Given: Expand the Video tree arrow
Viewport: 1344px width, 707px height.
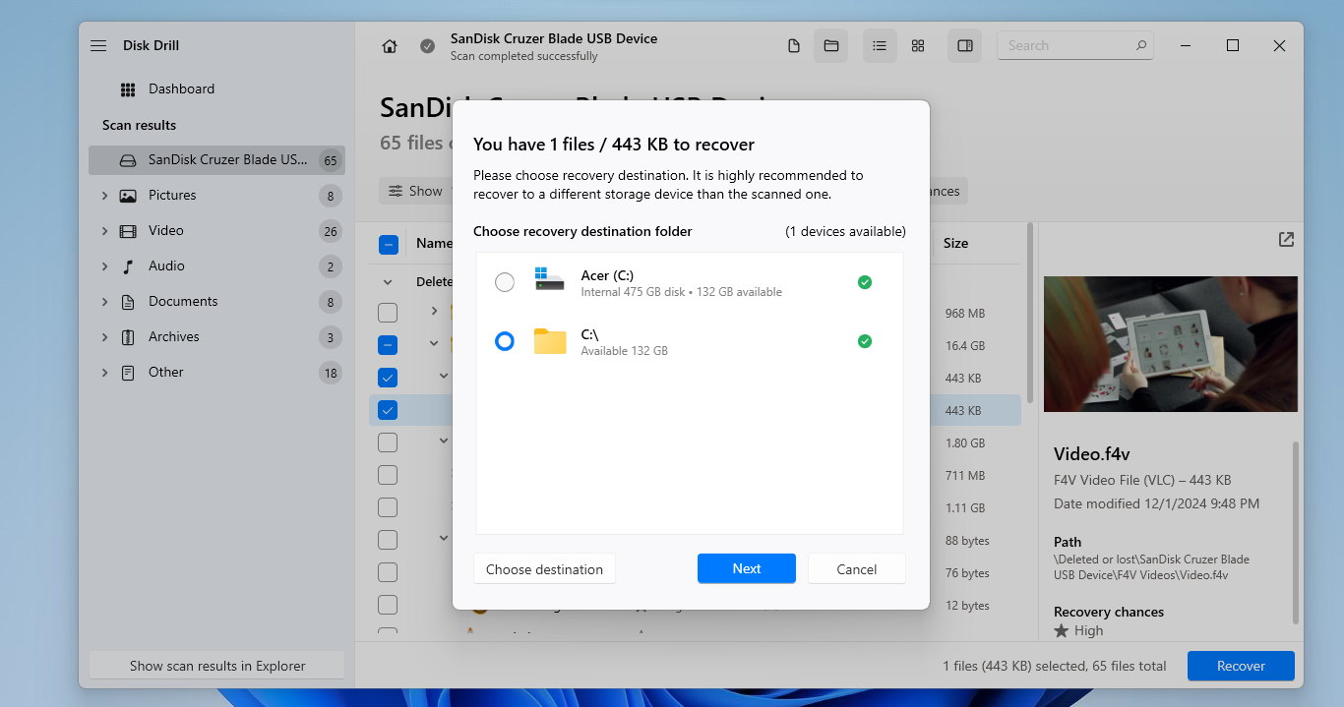Looking at the screenshot, I should pos(104,231).
